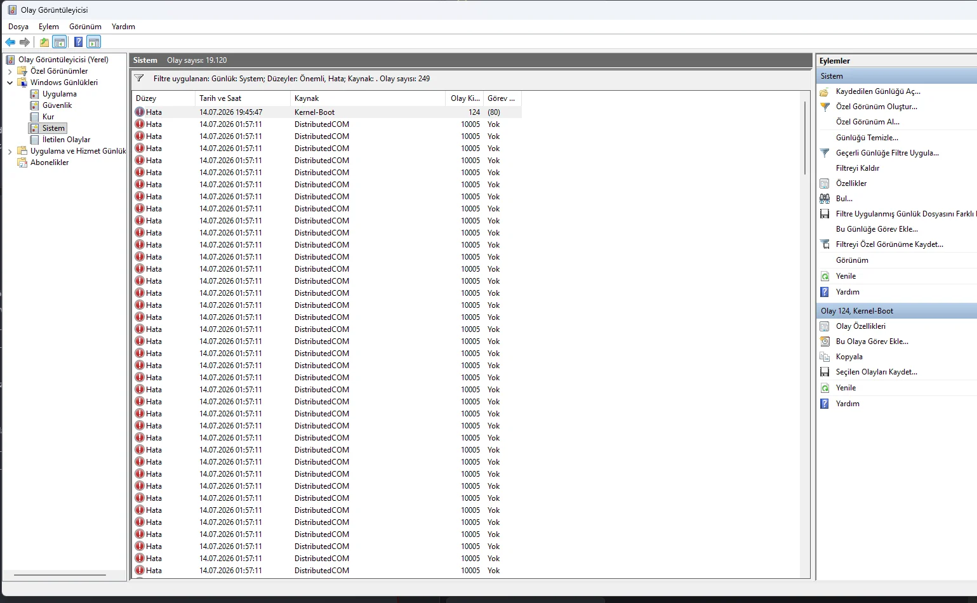The height and width of the screenshot is (603, 977).
Task: Click the Back arrow toolbar icon
Action: (10, 43)
